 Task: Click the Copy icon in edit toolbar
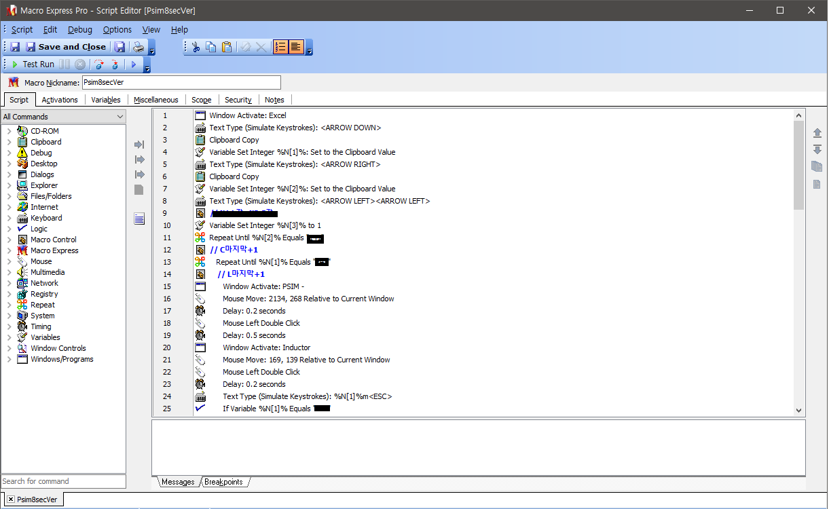[211, 47]
